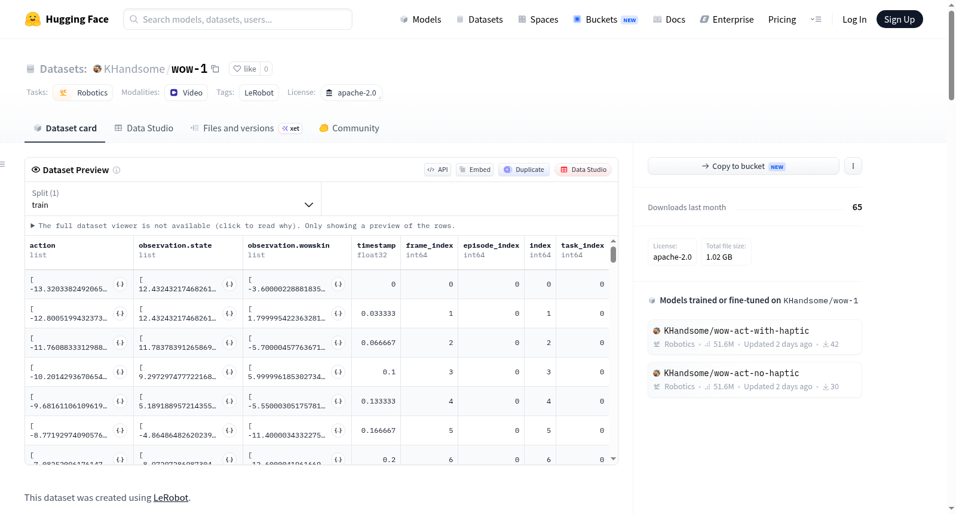Open the KHandsome/wow-act-with-haptic model
This screenshot has height=514, width=956.
pos(755,337)
